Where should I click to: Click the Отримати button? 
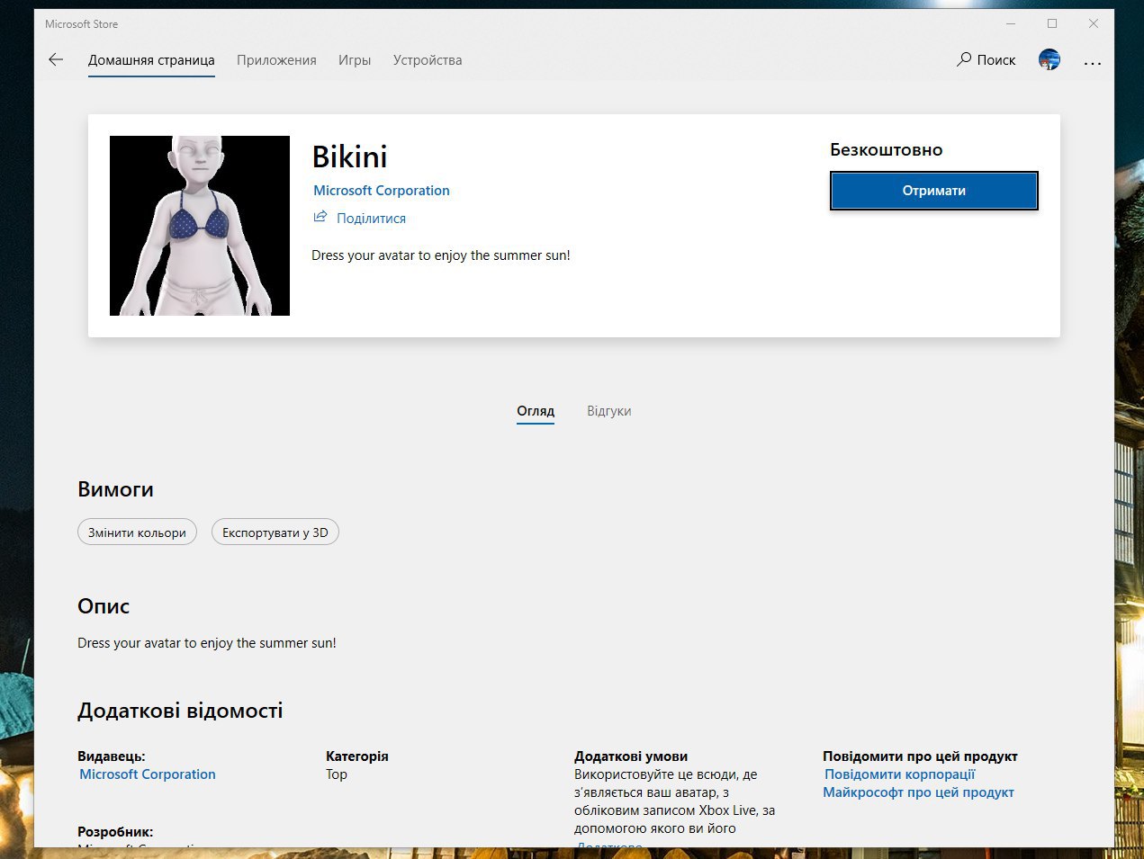pyautogui.click(x=934, y=191)
